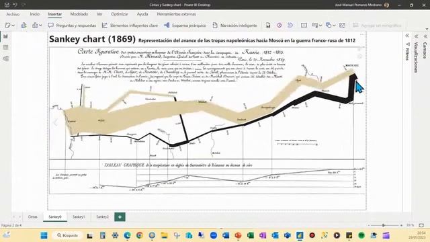Go to the Cintas page tab
Screen dimensions: 430x242
click(x=33, y=216)
